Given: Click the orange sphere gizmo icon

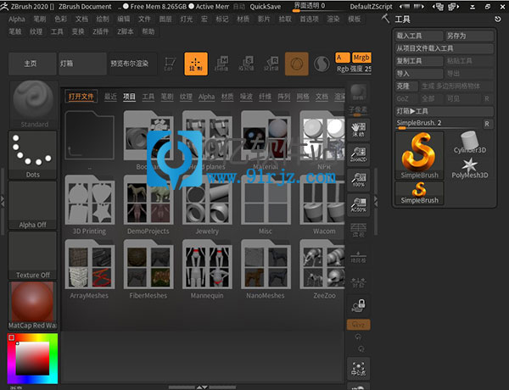Looking at the screenshot, I should pyautogui.click(x=296, y=64).
